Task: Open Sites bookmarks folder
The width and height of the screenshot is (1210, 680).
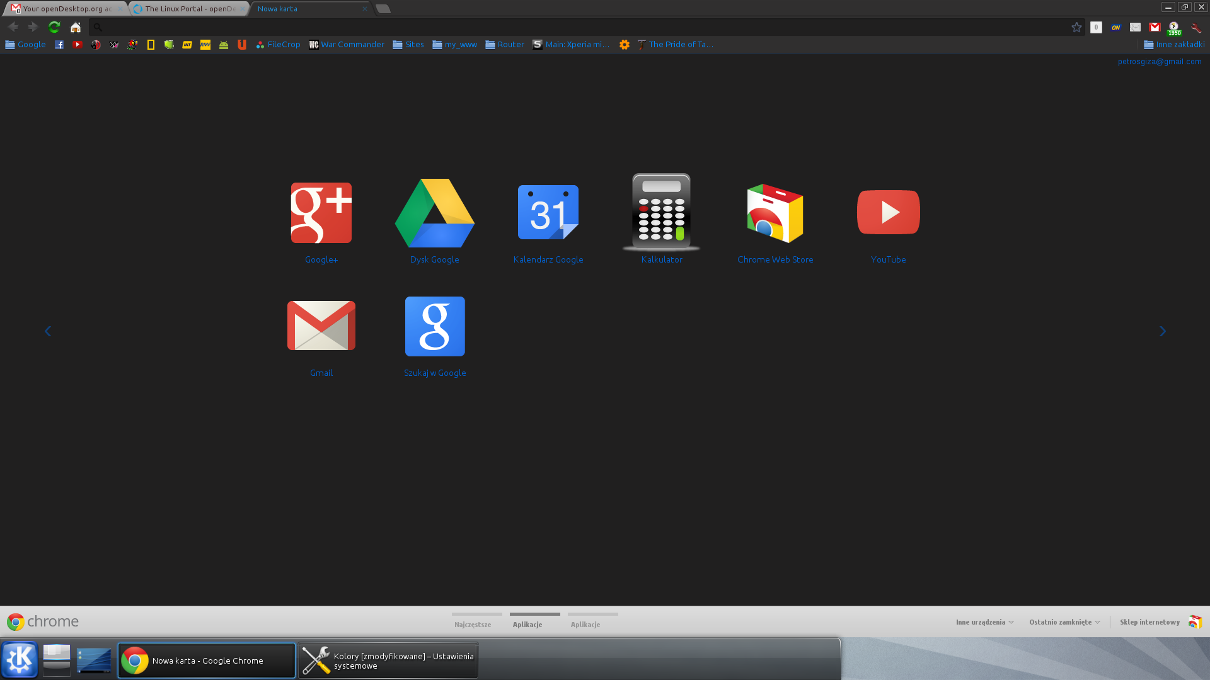Action: (x=408, y=45)
